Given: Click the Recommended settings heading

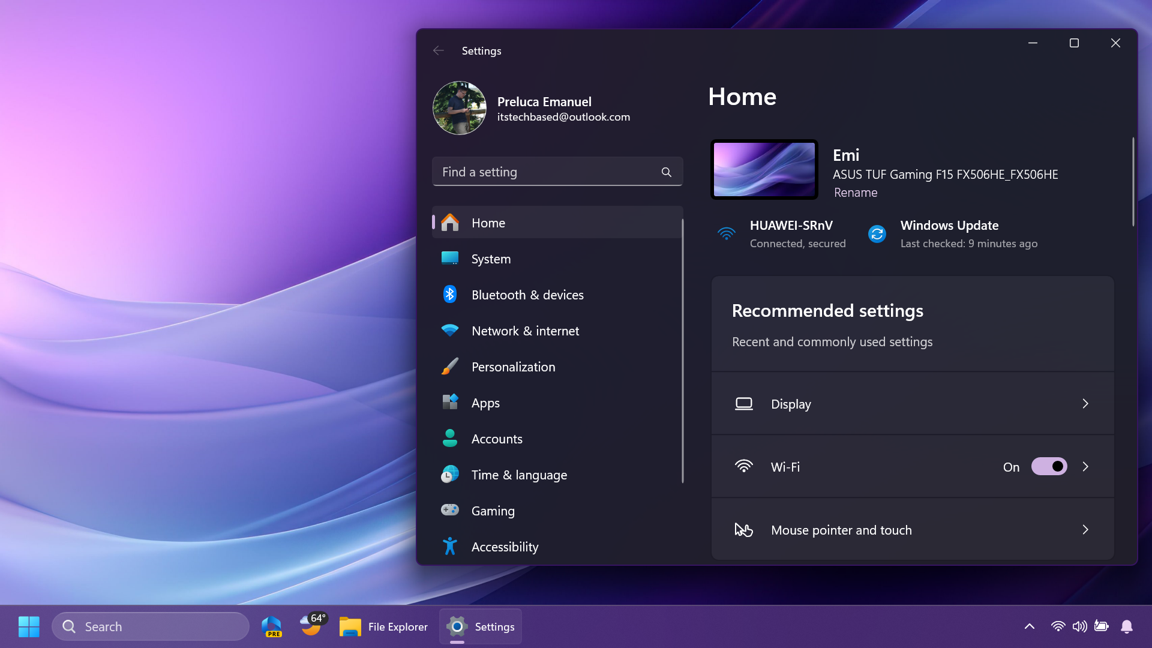Looking at the screenshot, I should coord(827,311).
